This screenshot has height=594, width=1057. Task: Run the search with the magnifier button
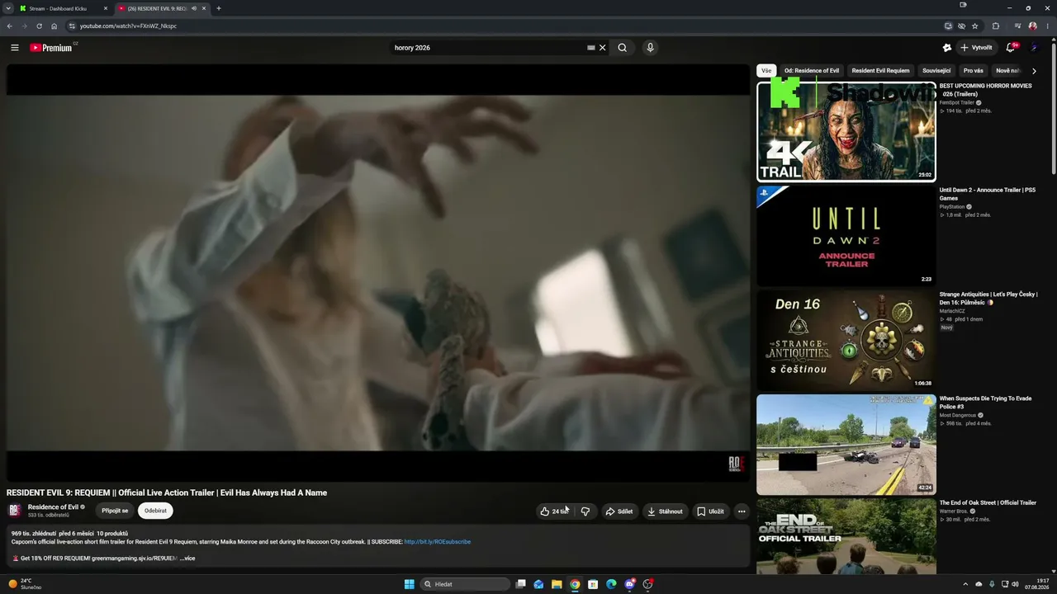click(623, 48)
